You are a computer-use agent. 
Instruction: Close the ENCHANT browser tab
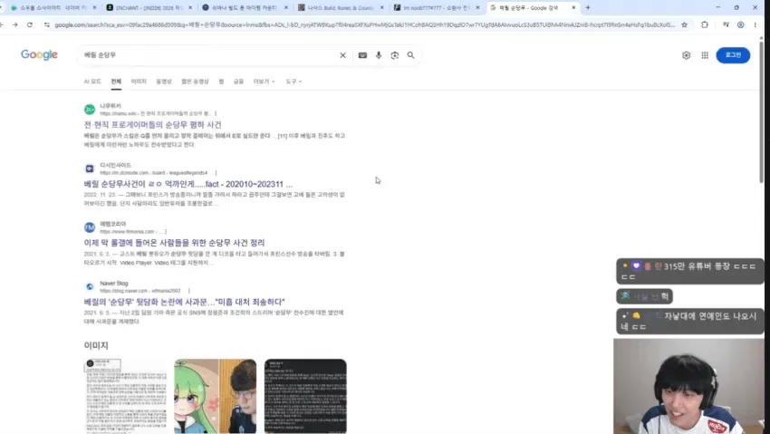pos(190,8)
